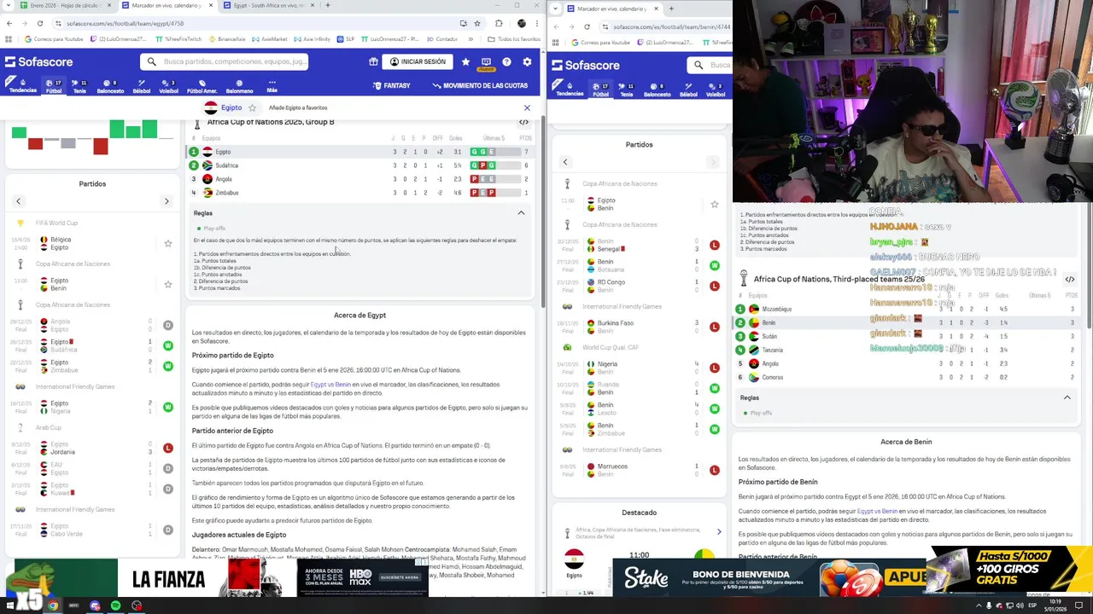This screenshot has width=1093, height=614.
Task: Select Tendencias sport icon in left window
Action: click(x=23, y=85)
